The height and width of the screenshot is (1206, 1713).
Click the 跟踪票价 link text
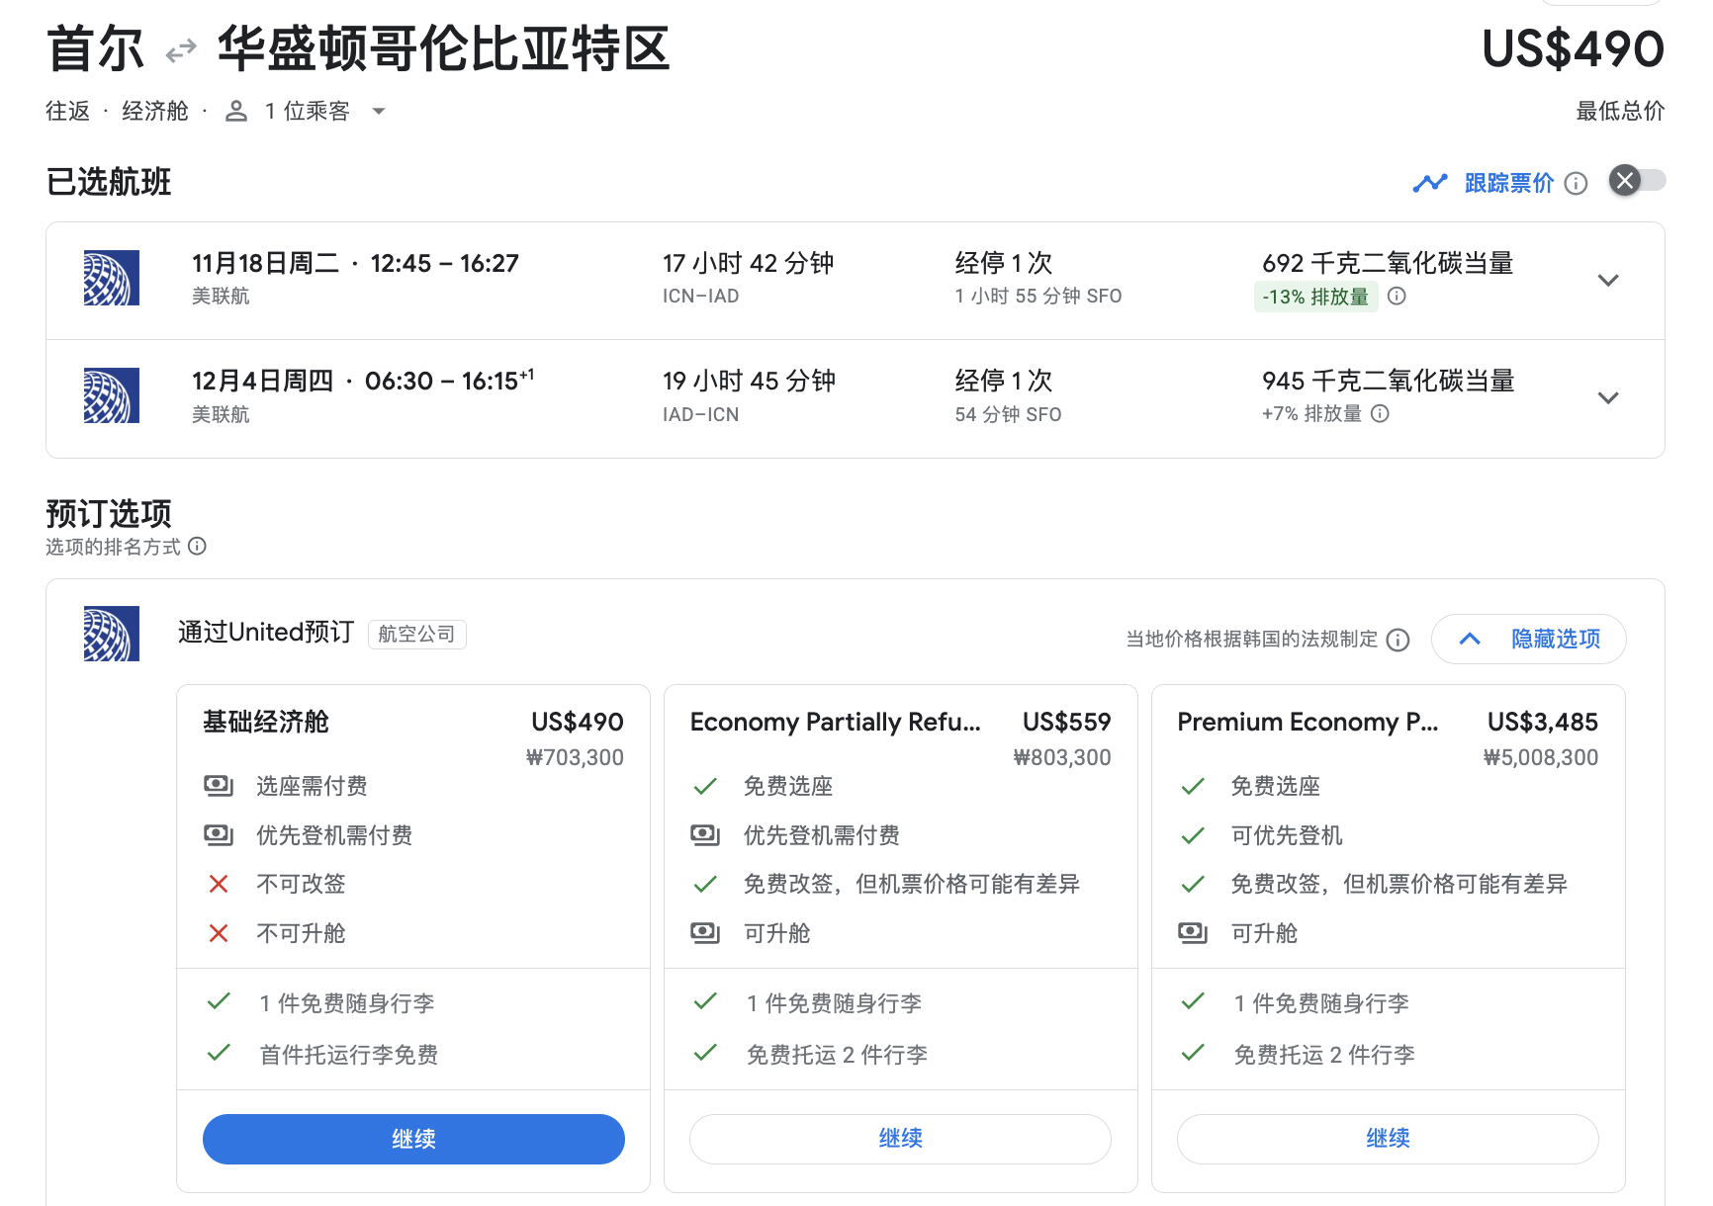(1508, 183)
